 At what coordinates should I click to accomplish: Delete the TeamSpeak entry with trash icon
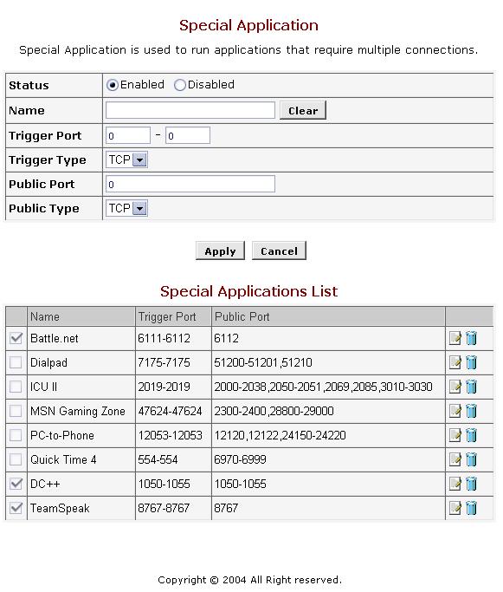[x=471, y=508]
